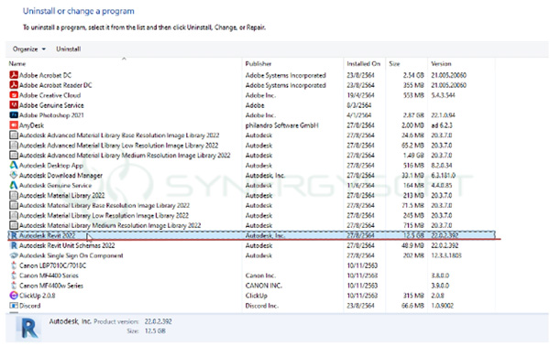Select Autodesk Single Sign On Component name

(x=71, y=255)
